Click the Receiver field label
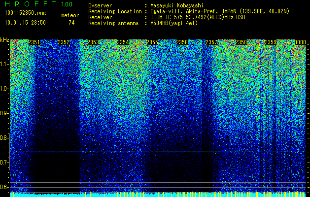Viewport: 310px width, 197px height. pyautogui.click(x=100, y=17)
